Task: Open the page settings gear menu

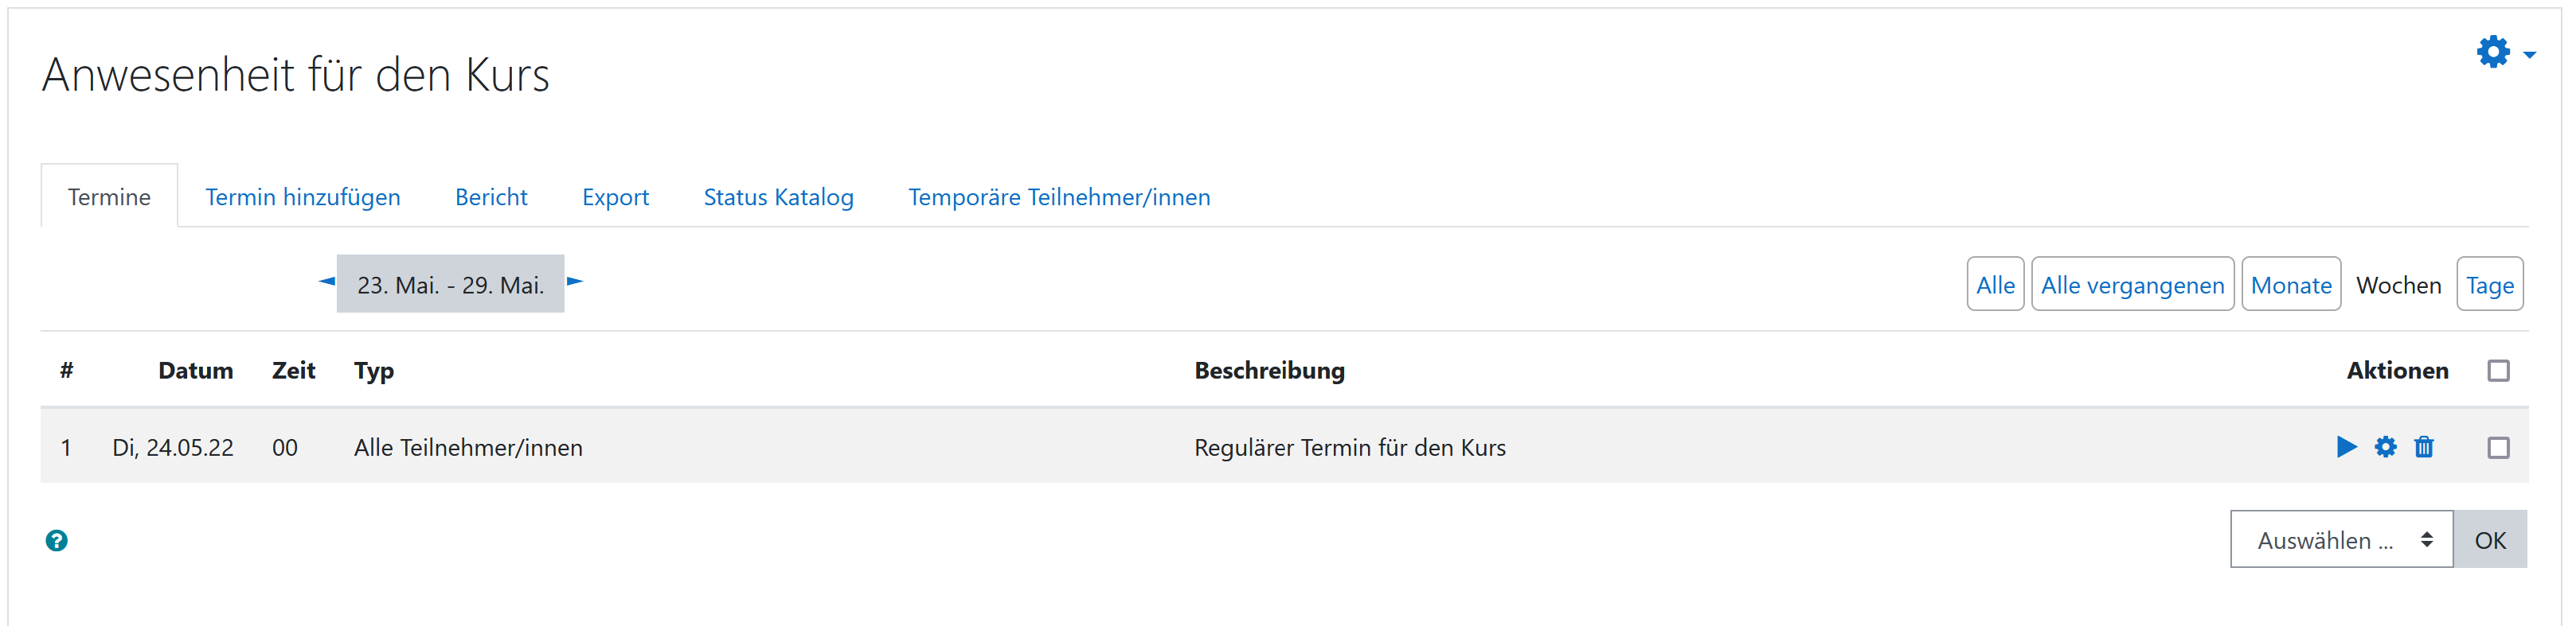Action: (2493, 52)
